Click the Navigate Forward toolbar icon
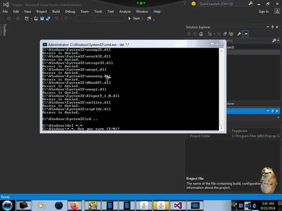This screenshot has width=282, height=211. click(x=18, y=18)
